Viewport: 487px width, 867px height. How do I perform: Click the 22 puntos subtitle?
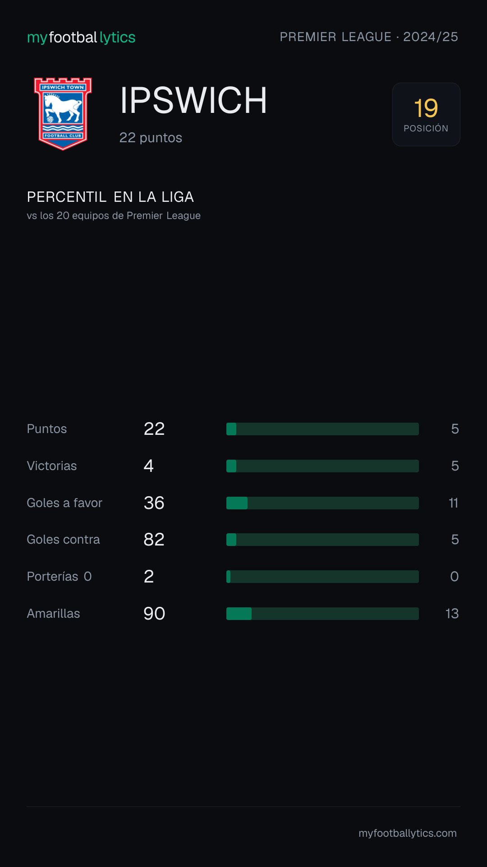(x=151, y=138)
